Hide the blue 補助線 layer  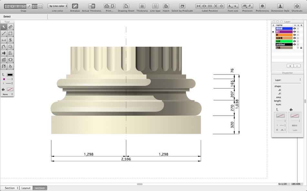(x=294, y=28)
